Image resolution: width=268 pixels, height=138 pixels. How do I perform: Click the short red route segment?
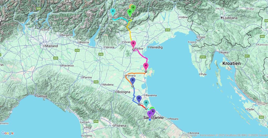coord(143,106)
